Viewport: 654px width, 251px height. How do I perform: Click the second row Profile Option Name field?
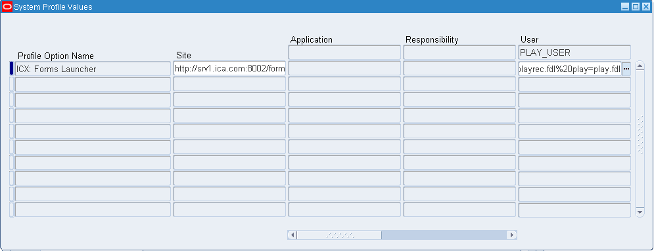click(x=93, y=85)
